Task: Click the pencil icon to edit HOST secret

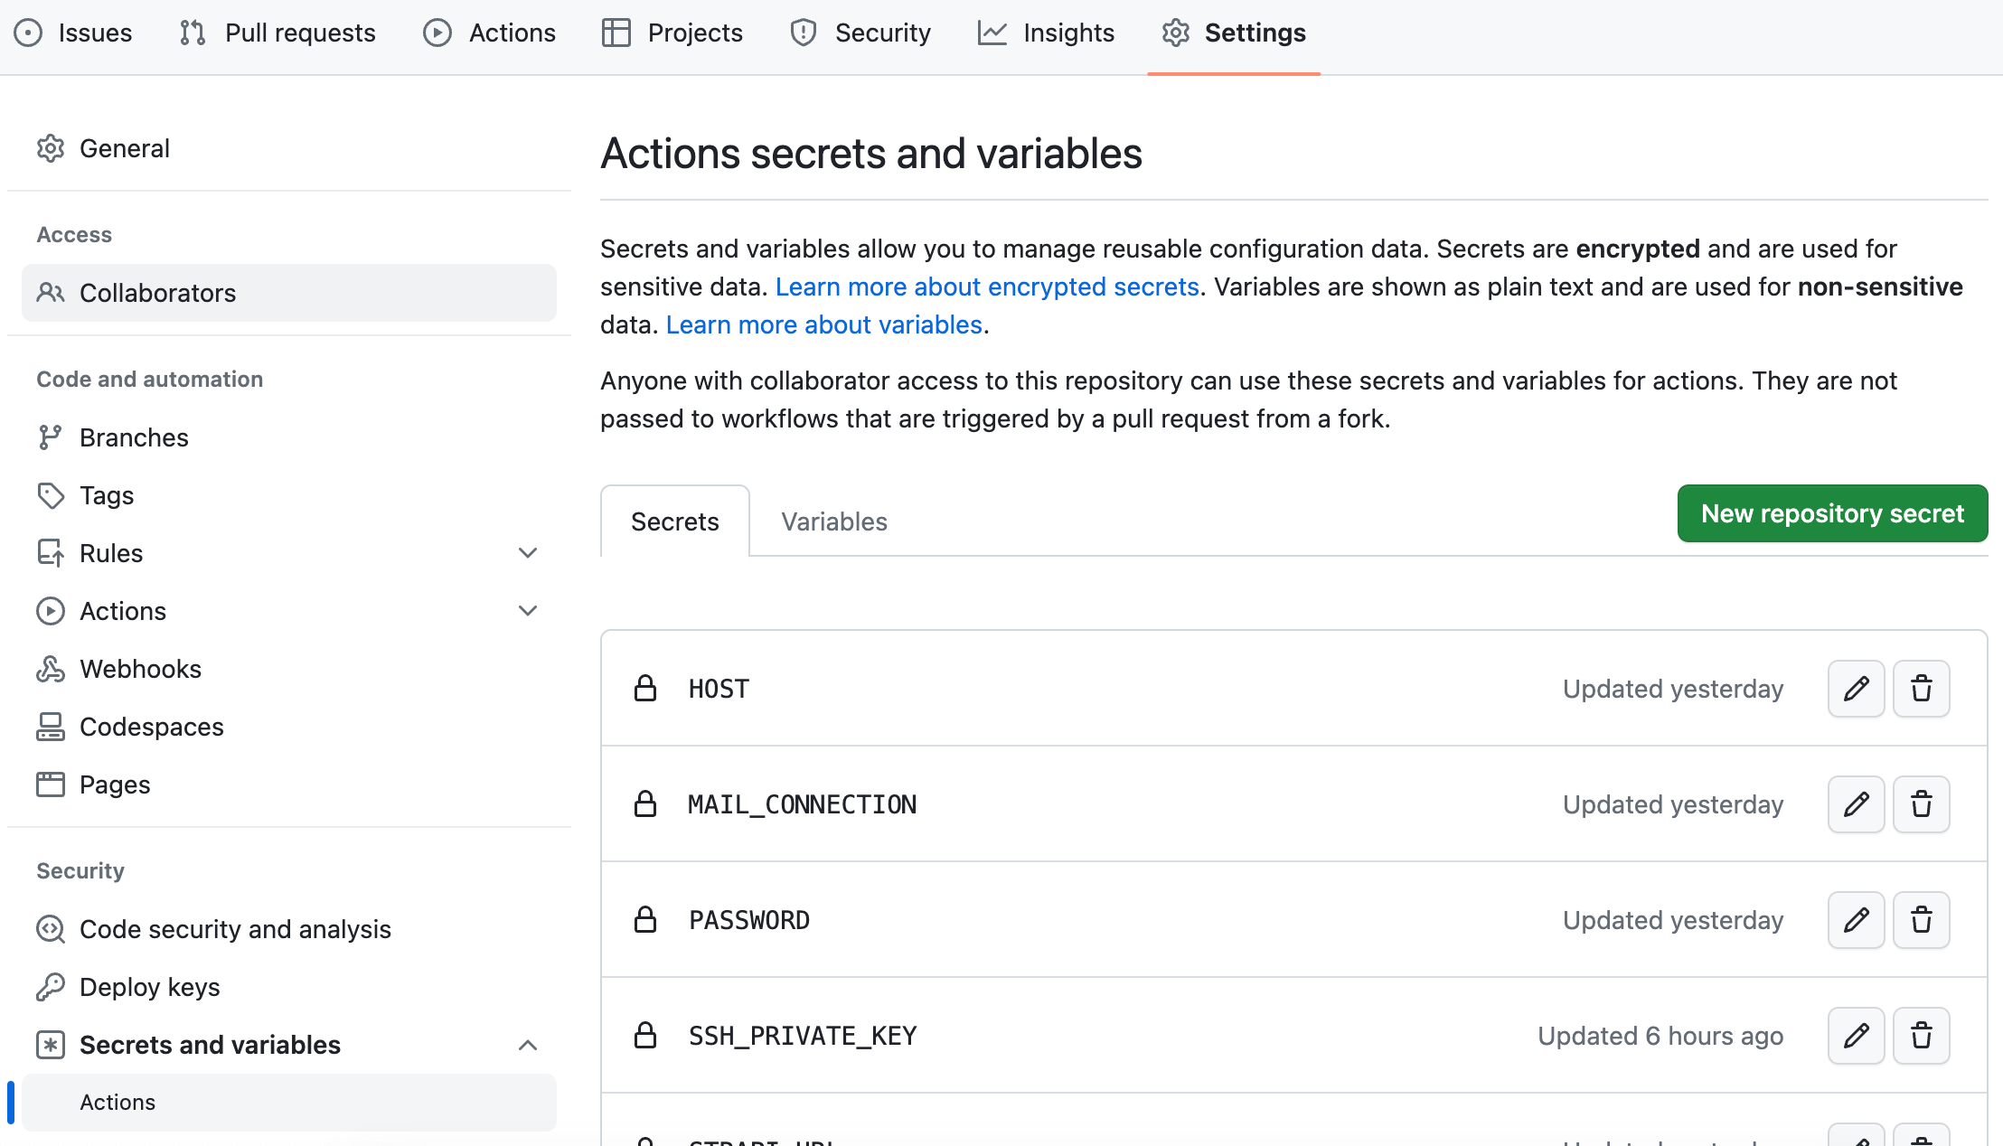Action: (1856, 689)
